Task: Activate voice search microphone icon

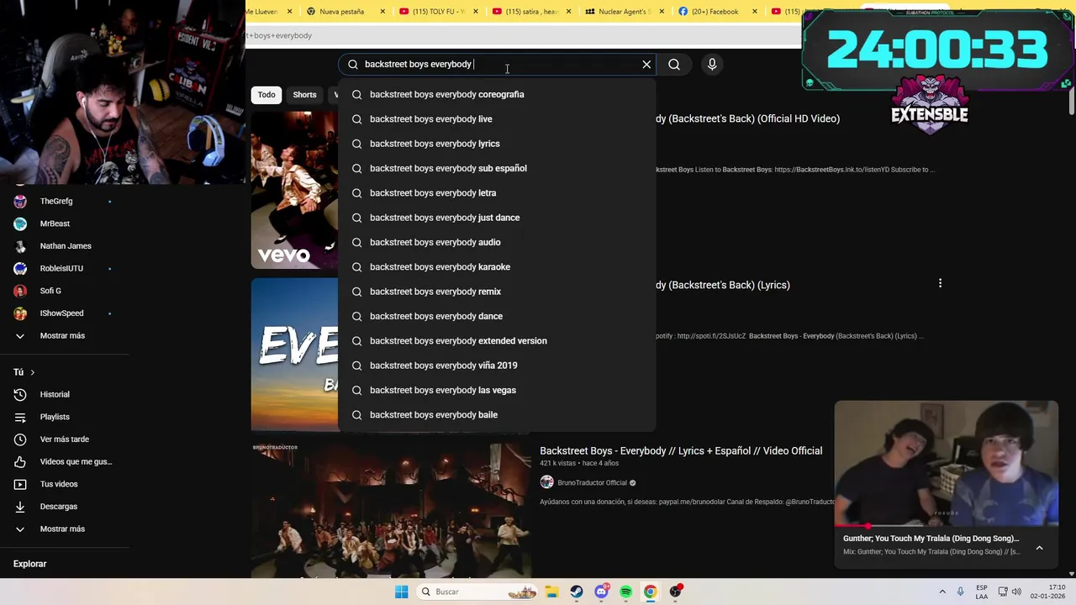Action: click(712, 64)
